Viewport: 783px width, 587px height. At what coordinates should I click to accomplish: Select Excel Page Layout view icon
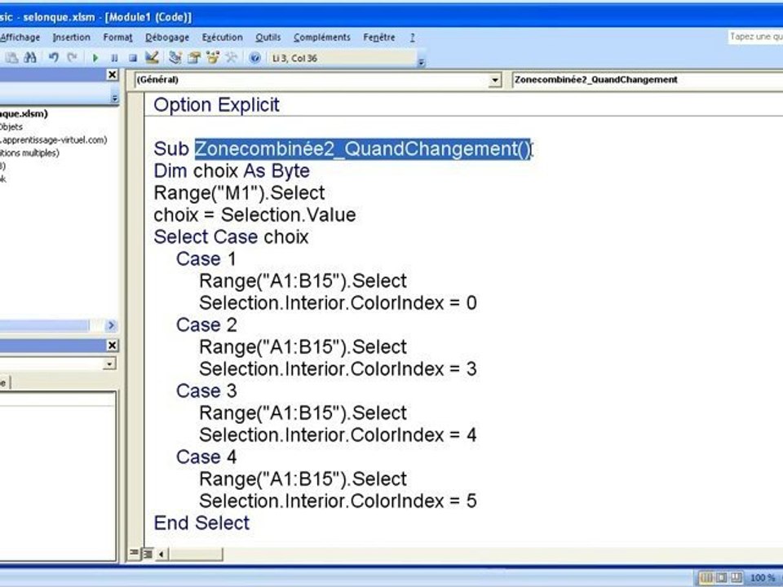(722, 578)
